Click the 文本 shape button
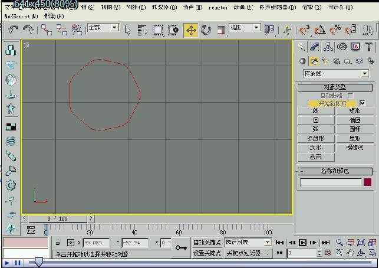379x268 pixels. coord(316,148)
